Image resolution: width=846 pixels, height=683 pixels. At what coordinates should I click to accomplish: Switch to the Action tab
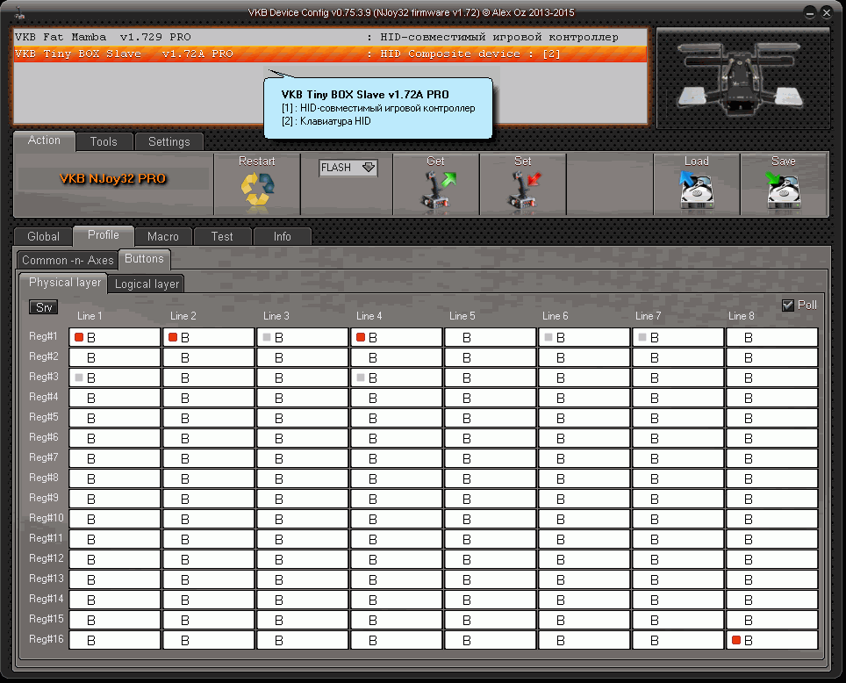point(44,140)
